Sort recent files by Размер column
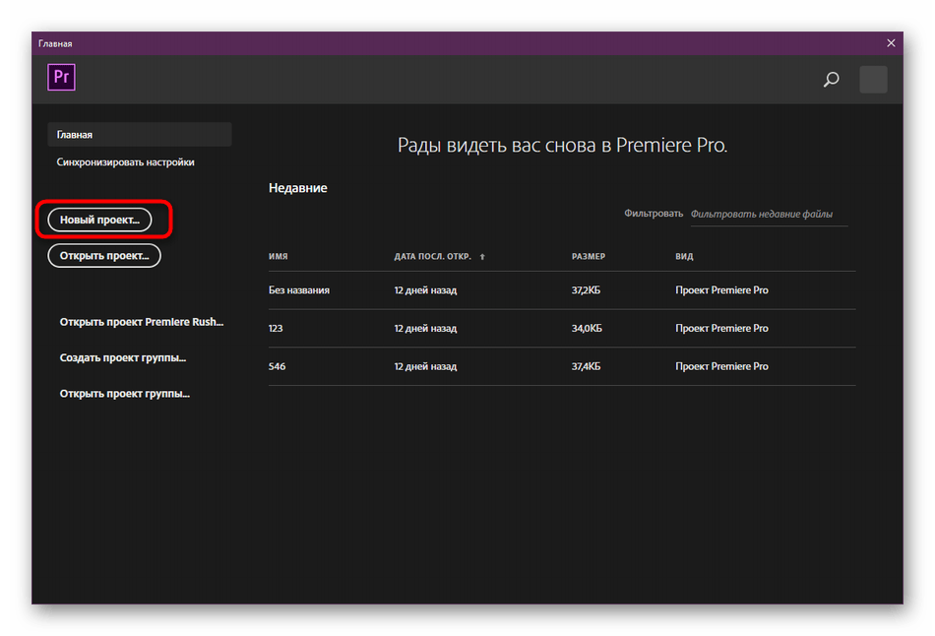Viewport: 935px width, 636px height. [589, 257]
